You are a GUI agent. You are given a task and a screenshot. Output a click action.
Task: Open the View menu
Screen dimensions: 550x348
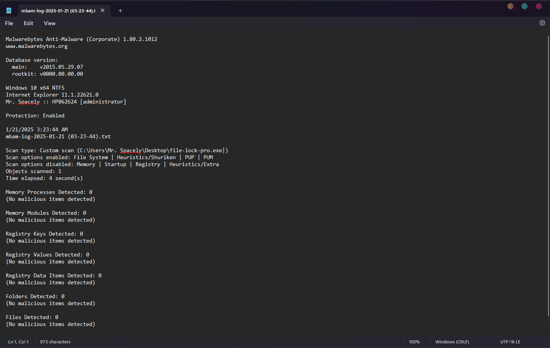(x=49, y=23)
